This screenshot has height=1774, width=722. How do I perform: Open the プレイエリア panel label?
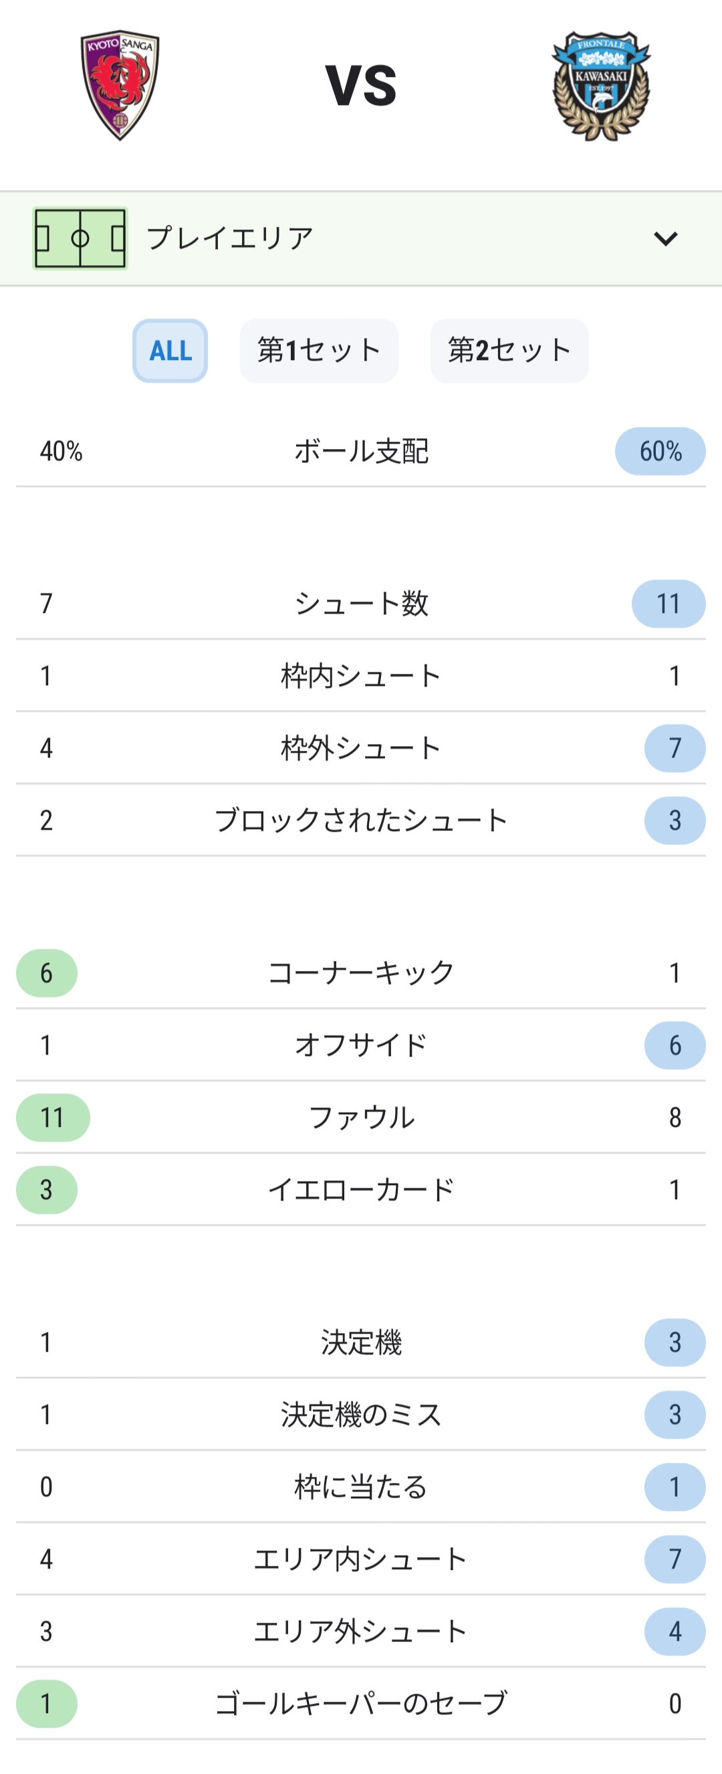click(231, 238)
